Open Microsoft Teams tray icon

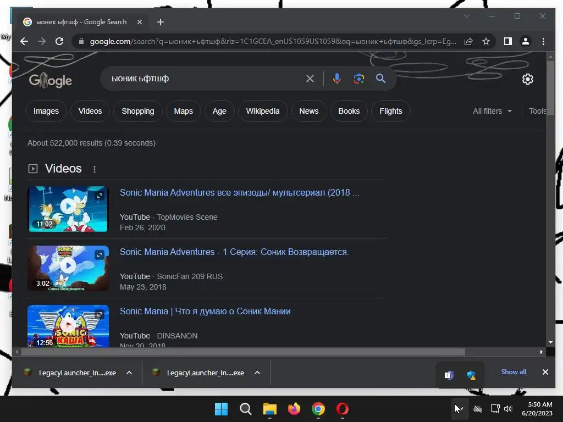(x=449, y=375)
